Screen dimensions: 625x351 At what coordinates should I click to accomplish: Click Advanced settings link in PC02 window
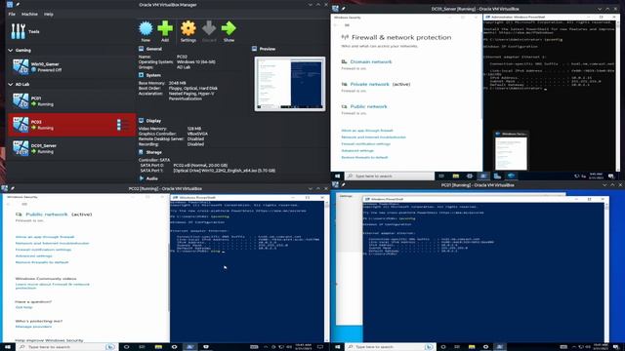point(33,255)
